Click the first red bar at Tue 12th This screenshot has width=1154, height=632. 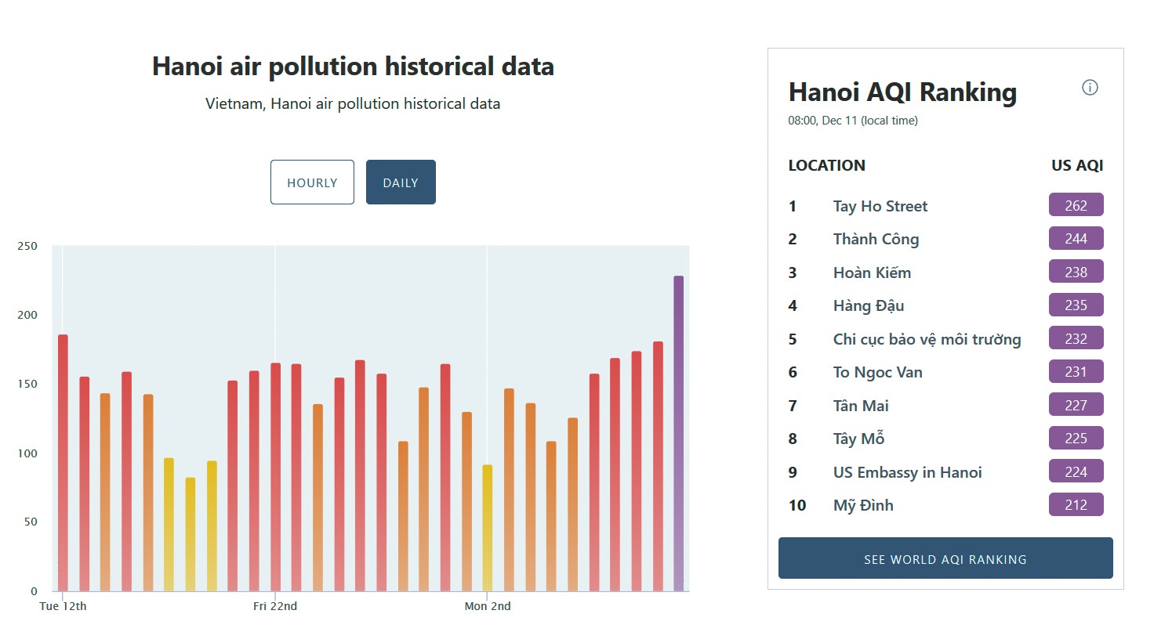point(63,462)
